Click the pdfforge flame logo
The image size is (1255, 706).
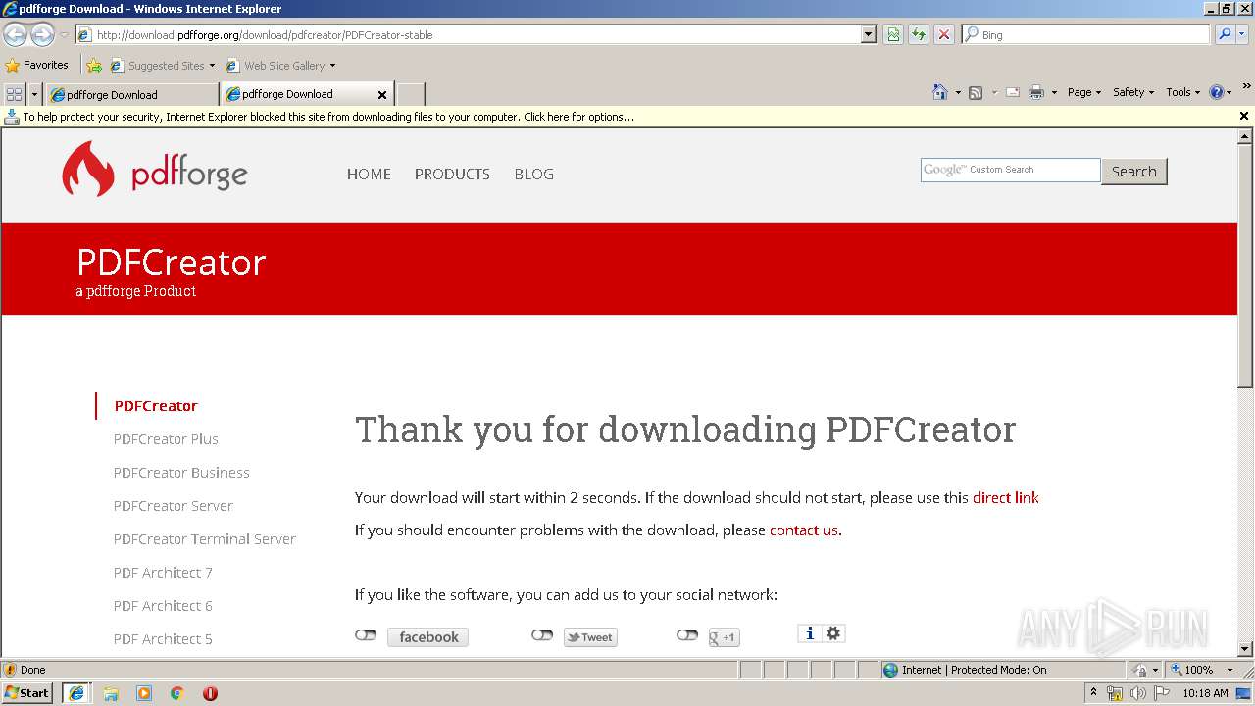point(88,168)
